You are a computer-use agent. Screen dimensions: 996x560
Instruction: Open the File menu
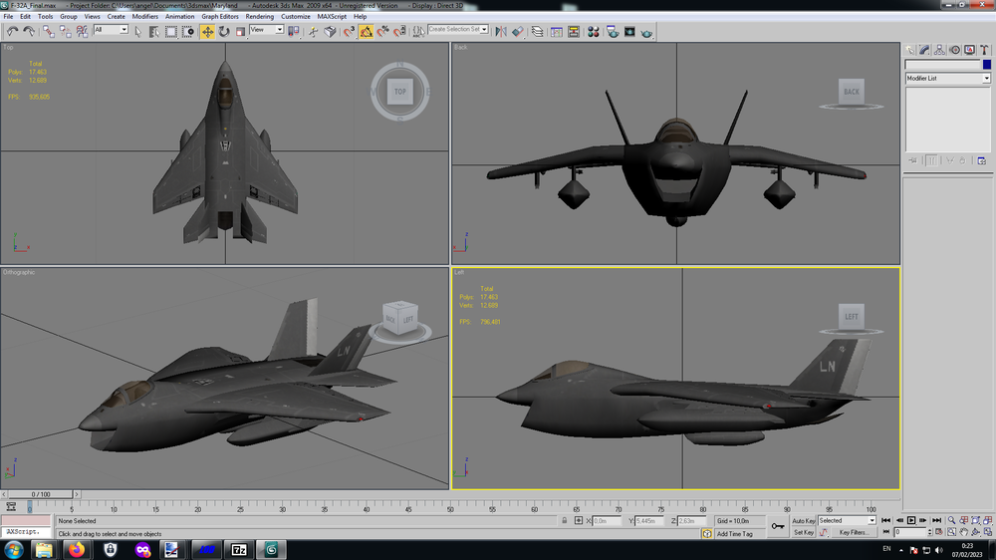[8, 17]
